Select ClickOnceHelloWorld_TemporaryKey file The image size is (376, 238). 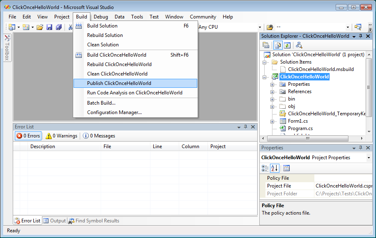326,114
